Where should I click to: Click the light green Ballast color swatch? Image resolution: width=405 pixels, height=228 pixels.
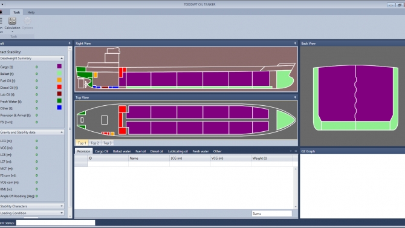59,73
